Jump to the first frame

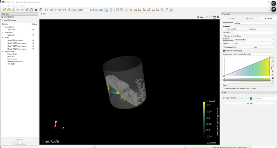point(47,10)
